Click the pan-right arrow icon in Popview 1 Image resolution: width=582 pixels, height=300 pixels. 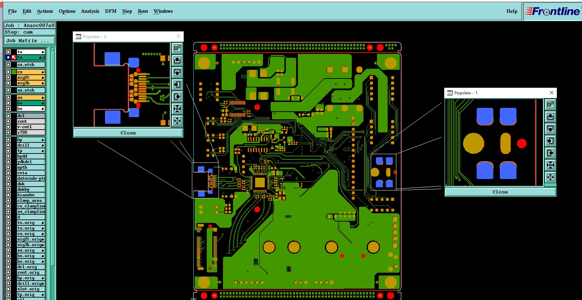550,153
